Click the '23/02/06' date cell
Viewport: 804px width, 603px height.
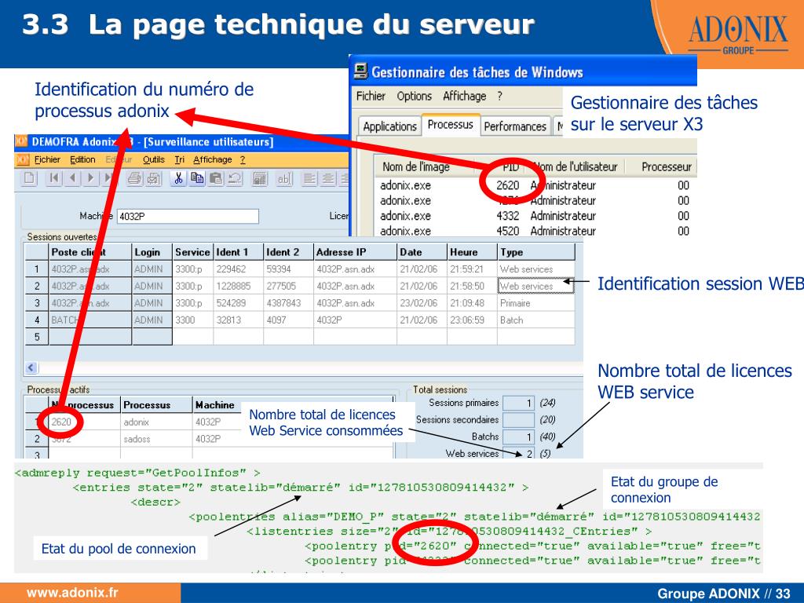click(x=422, y=303)
